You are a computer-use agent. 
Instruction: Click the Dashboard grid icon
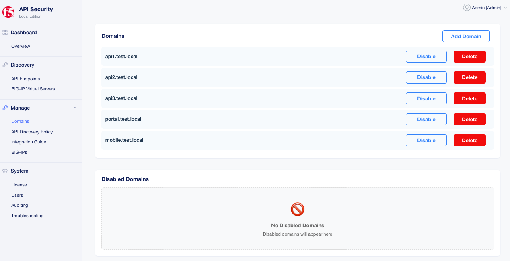[x=5, y=33]
